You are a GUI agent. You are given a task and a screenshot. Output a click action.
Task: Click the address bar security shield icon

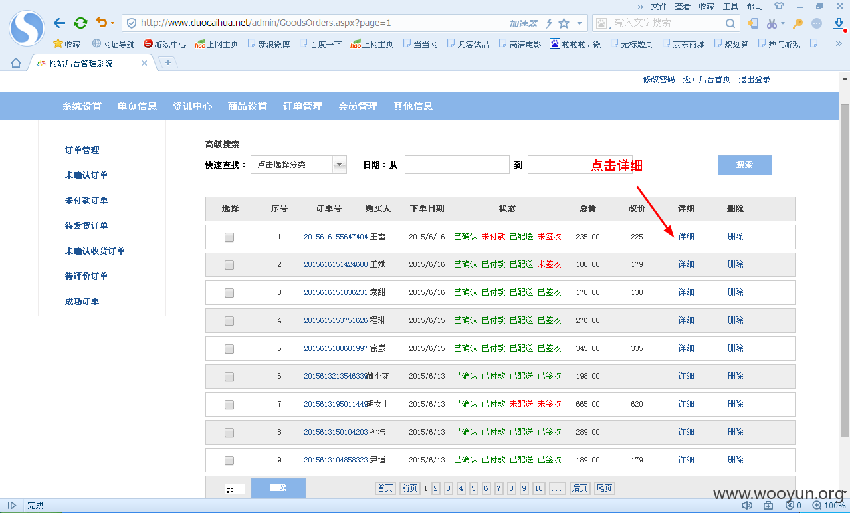[x=132, y=23]
